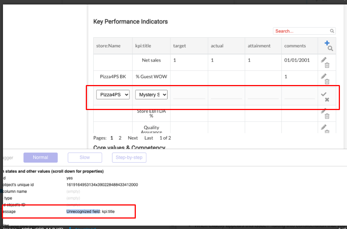Click the '1 of 2' page indicator
This screenshot has height=229, width=347.
[165, 138]
